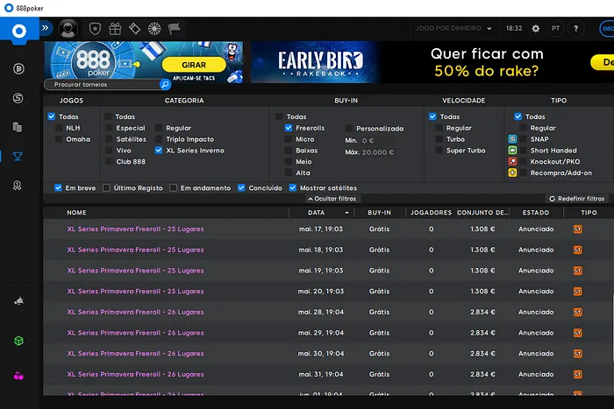The width and height of the screenshot is (614, 409).
Task: Tick the Super Turbo speed checkbox
Action: click(x=439, y=151)
